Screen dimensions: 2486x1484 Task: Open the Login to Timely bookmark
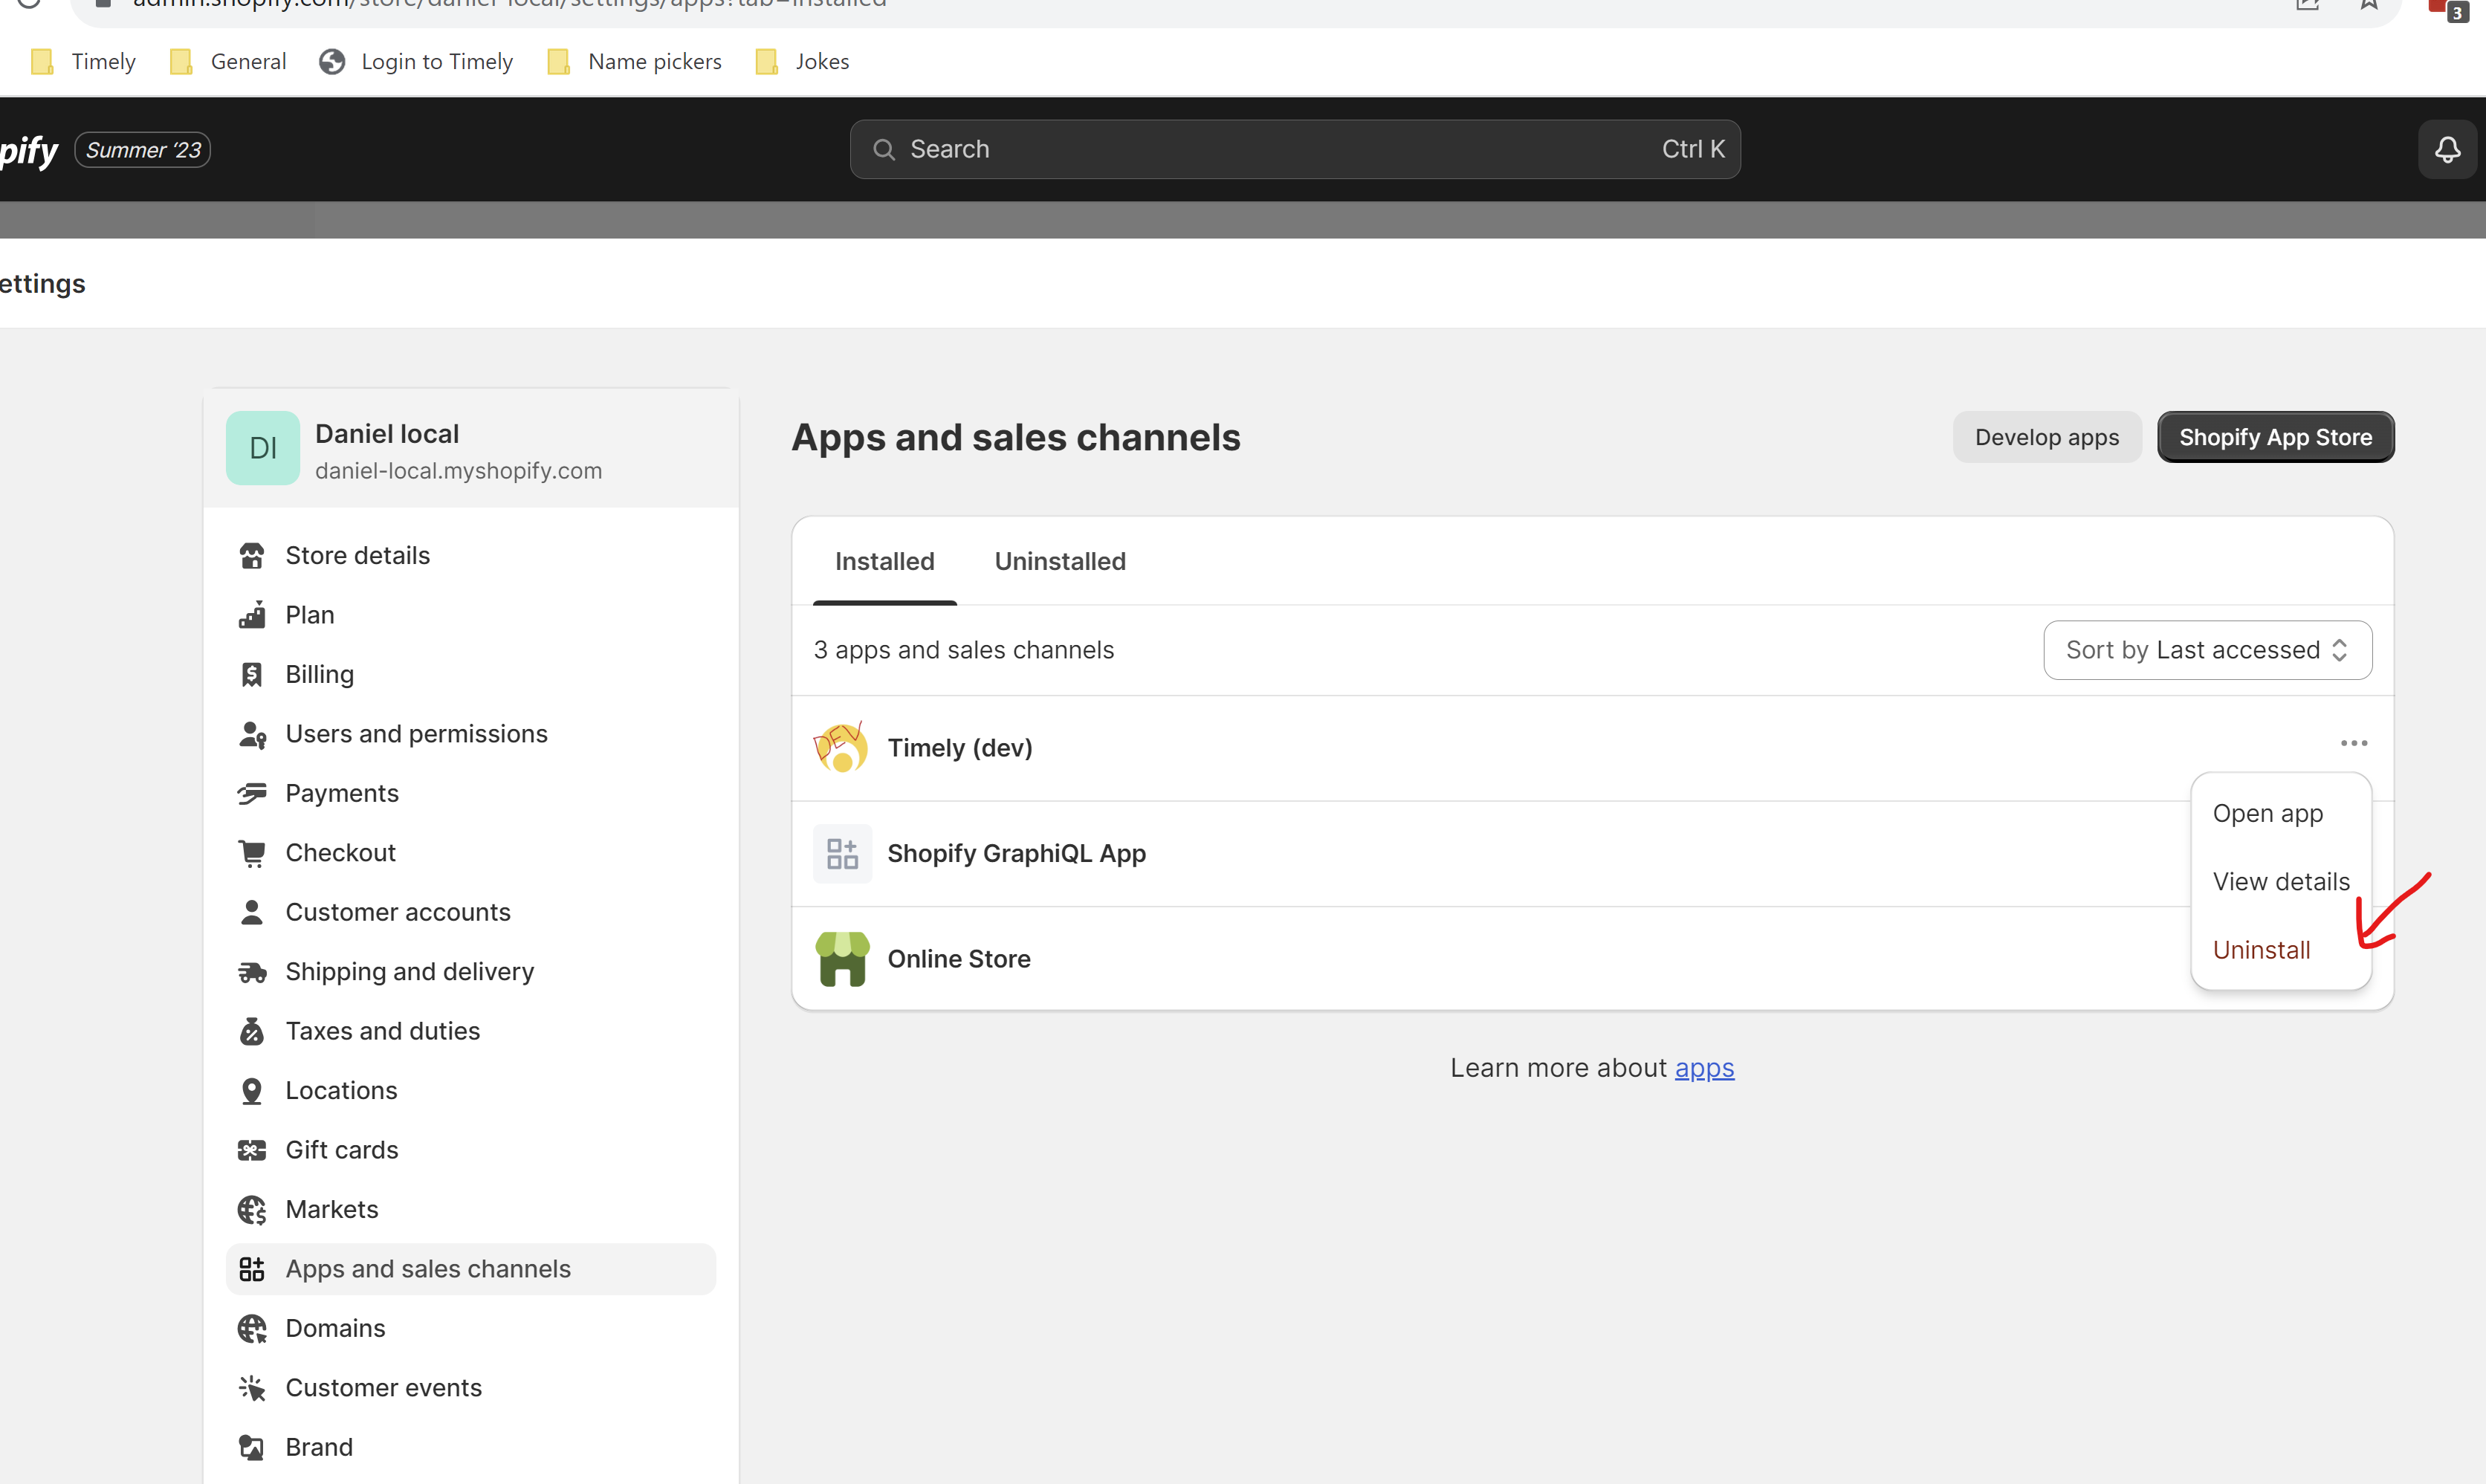[416, 62]
